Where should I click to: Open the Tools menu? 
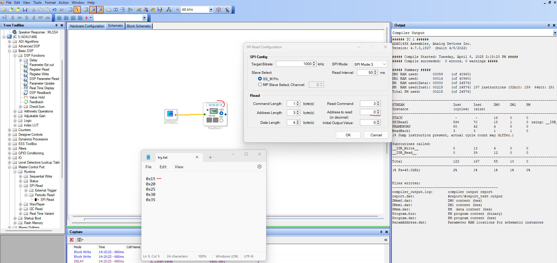coord(37,3)
